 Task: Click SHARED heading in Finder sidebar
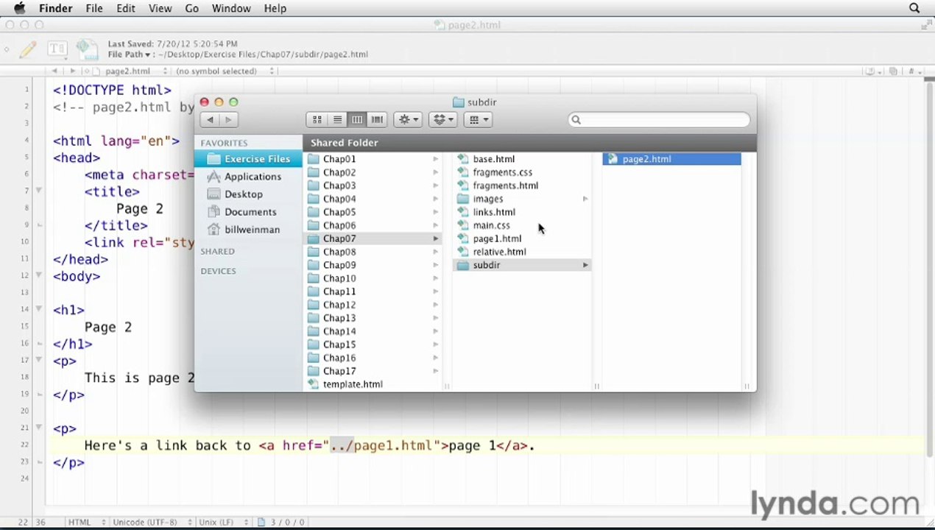coord(218,252)
